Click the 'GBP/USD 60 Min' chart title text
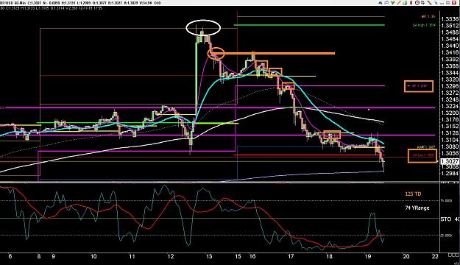The width and height of the screenshot is (460, 265). (13, 3)
